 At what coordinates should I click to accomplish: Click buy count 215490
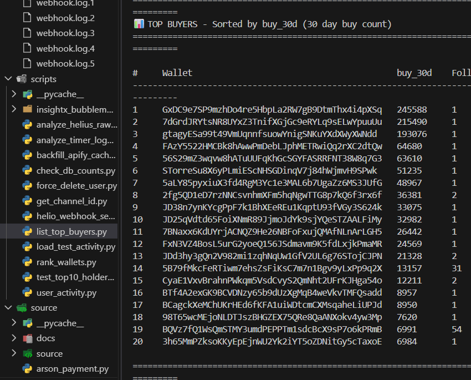click(412, 122)
